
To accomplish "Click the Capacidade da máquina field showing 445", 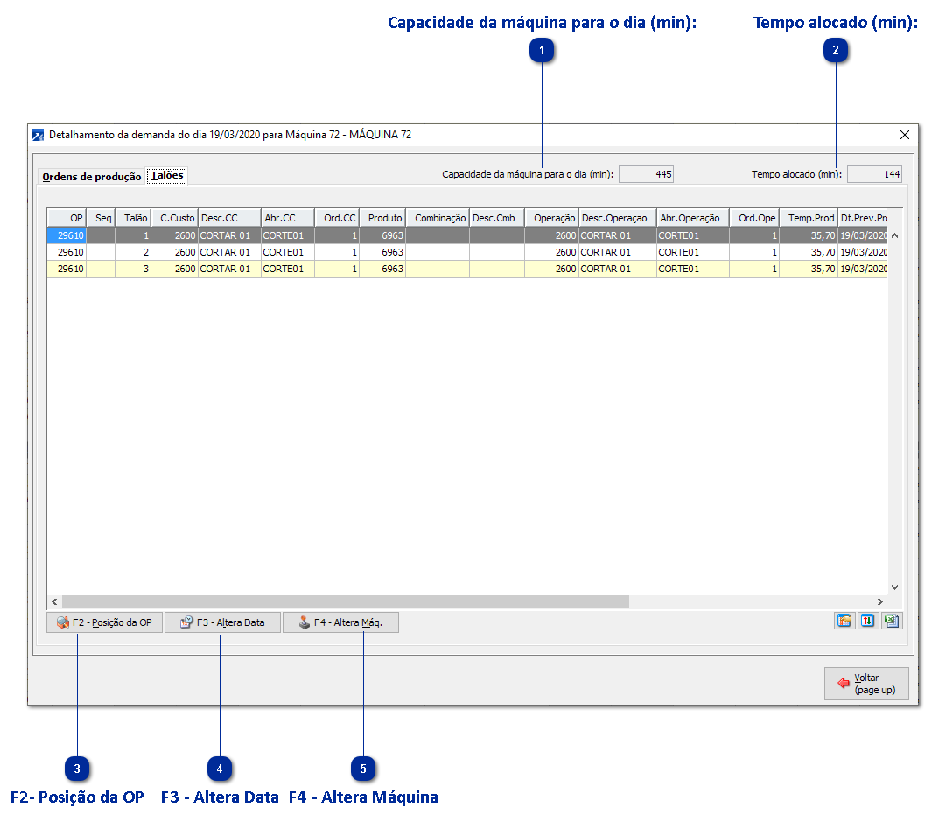I will tap(646, 174).
